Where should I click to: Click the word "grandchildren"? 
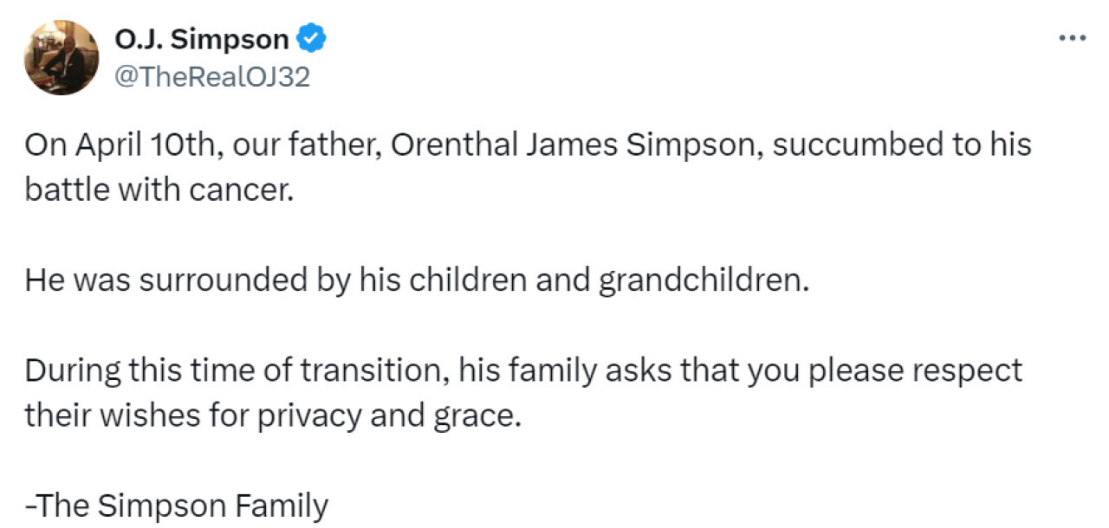tap(703, 280)
